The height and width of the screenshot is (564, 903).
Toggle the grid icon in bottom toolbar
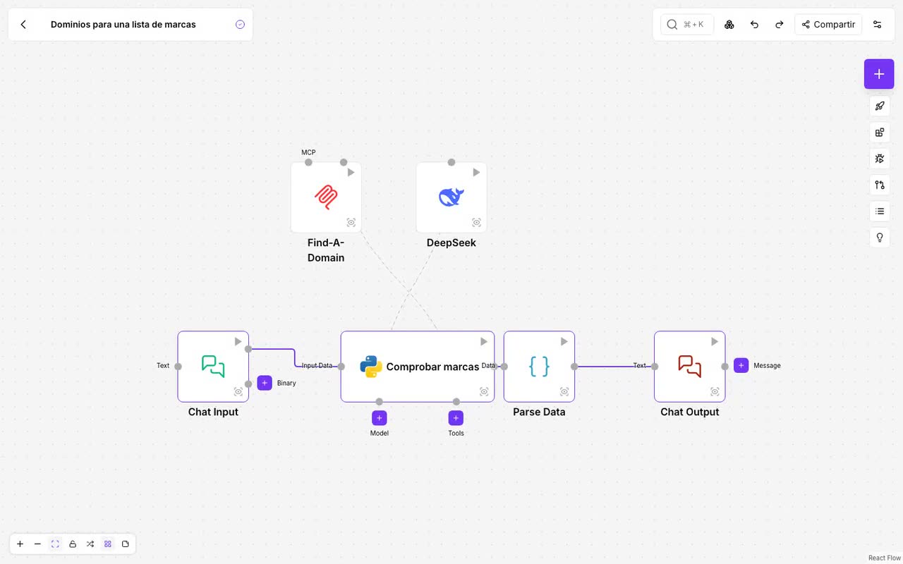click(108, 544)
